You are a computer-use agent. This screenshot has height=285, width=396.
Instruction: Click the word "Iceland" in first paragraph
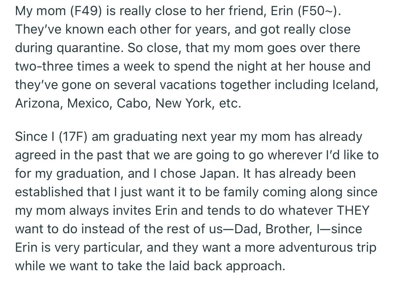coord(355,85)
